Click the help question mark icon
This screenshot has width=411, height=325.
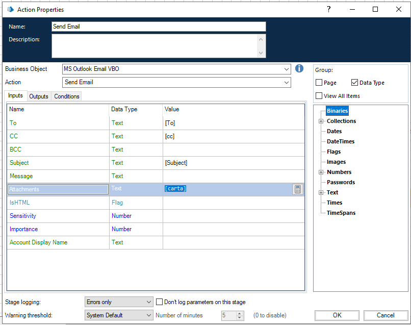click(x=328, y=9)
